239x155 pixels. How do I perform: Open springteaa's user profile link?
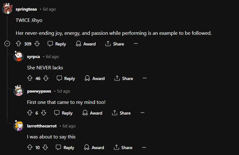click(x=27, y=9)
